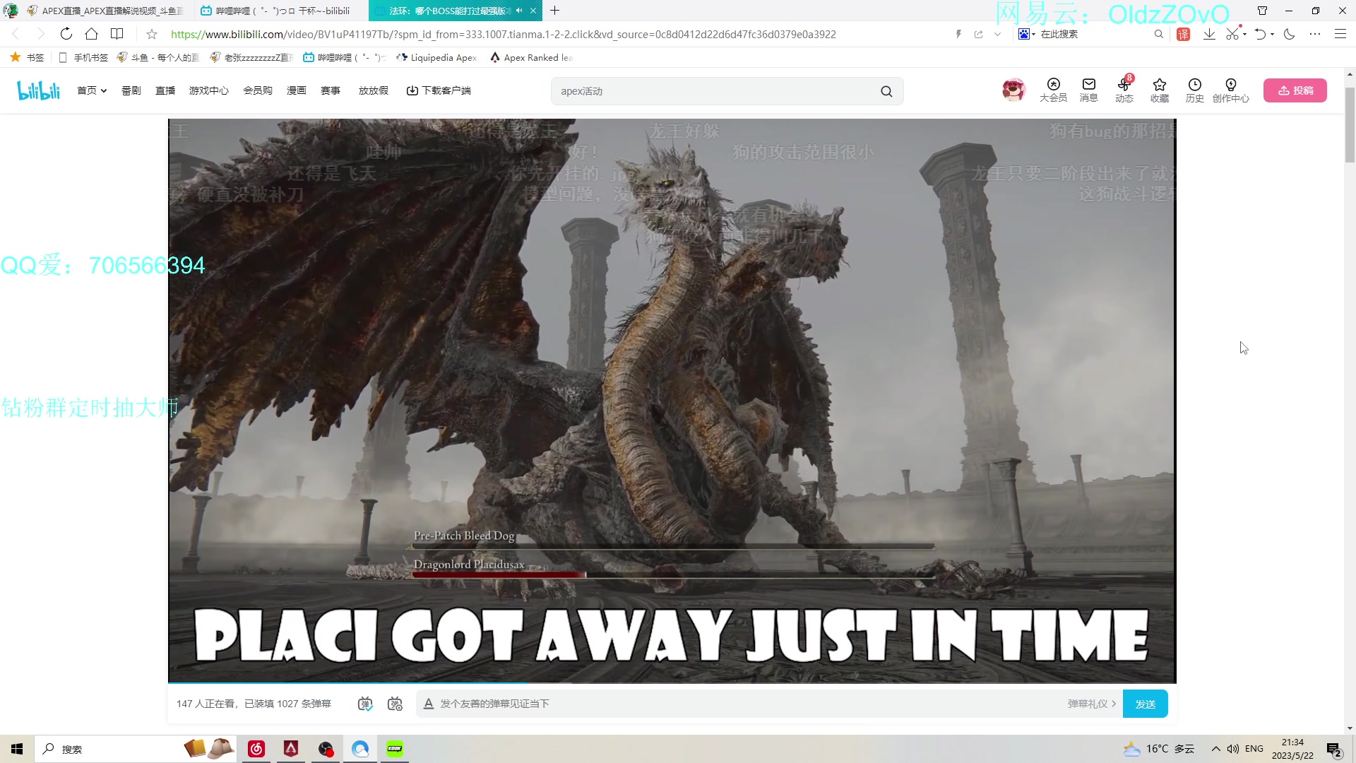The image size is (1356, 763).
Task: Open danmaku font style A icon
Action: (428, 704)
